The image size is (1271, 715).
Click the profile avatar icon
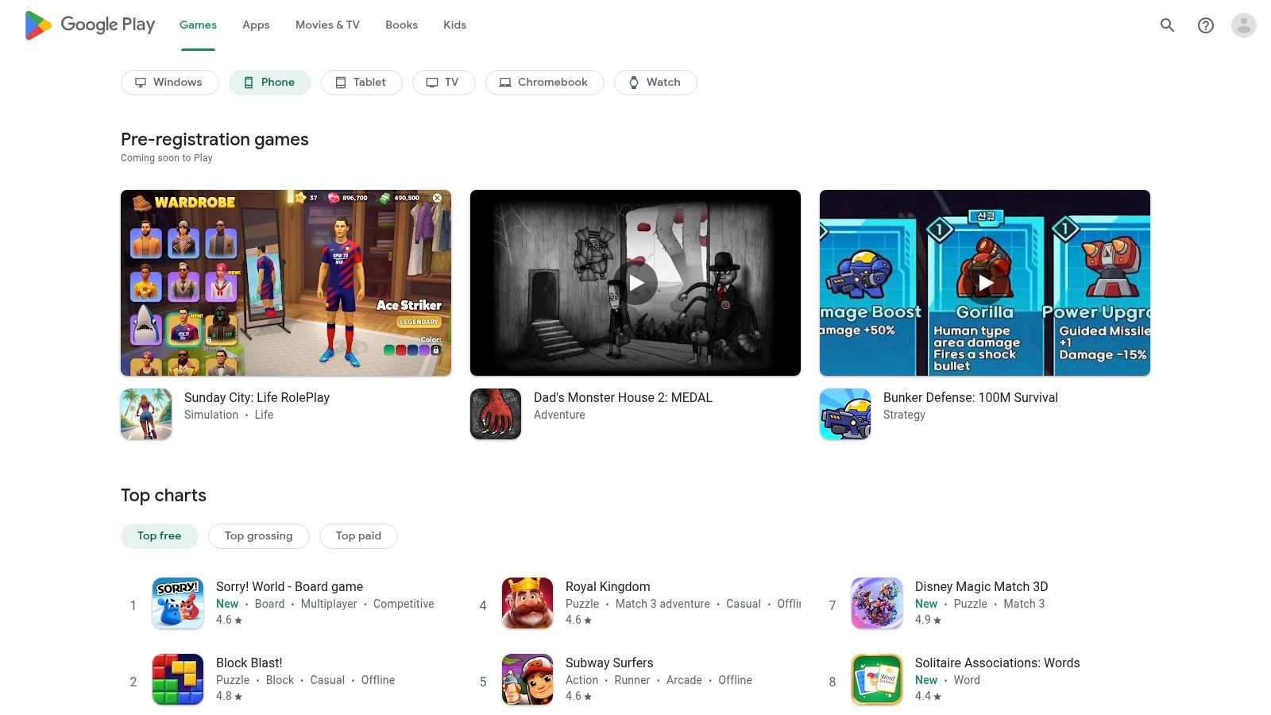(1242, 25)
